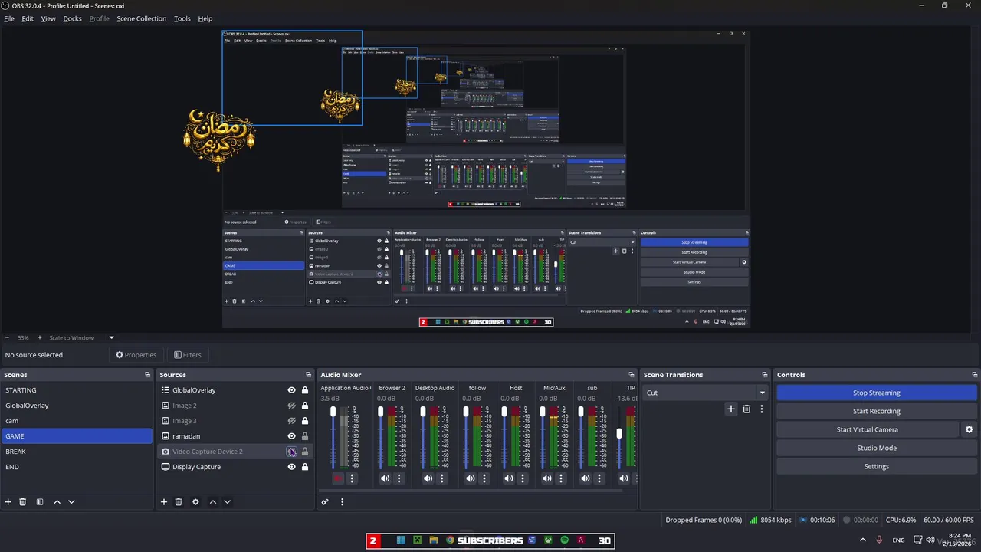Float the Sources dock with its pop-out icon
Screen dimensions: 981x552
click(309, 375)
